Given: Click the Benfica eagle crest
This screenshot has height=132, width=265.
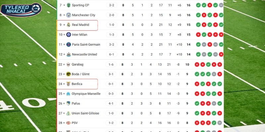Looking at the screenshot, I should pos(69,84).
